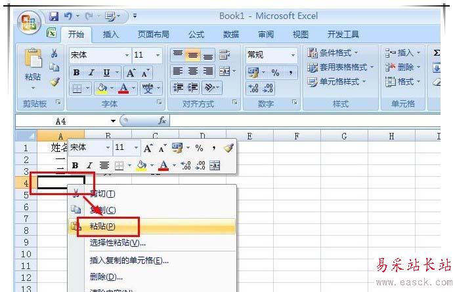The width and height of the screenshot is (453, 292).
Task: Apply fill color bucket in ribbon
Action: [102, 88]
